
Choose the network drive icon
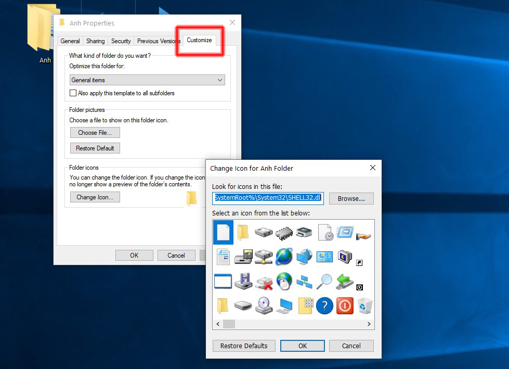coord(264,257)
